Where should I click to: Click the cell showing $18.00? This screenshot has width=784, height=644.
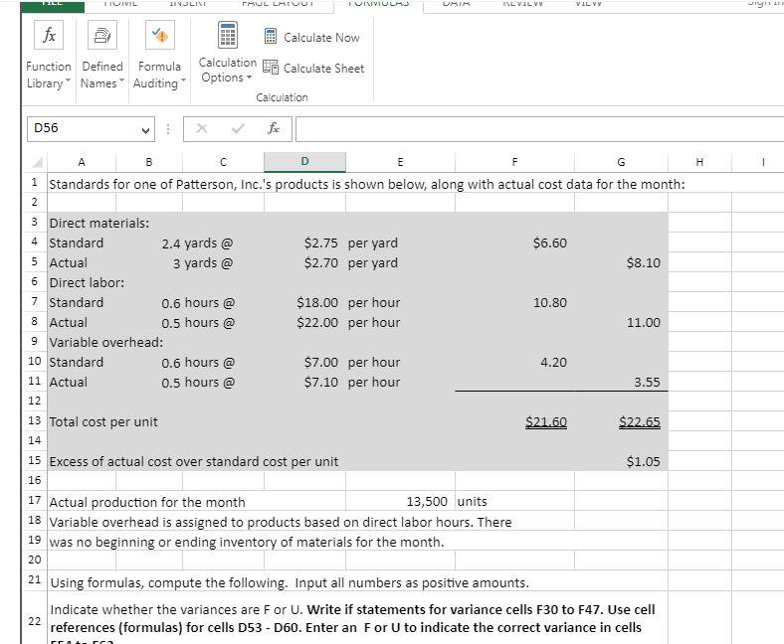pos(304,303)
